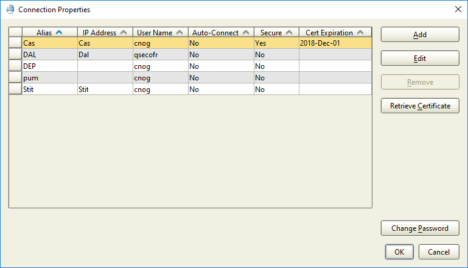Screen dimensions: 468x268
Task: Select the pum connection row
Action: tap(49, 78)
